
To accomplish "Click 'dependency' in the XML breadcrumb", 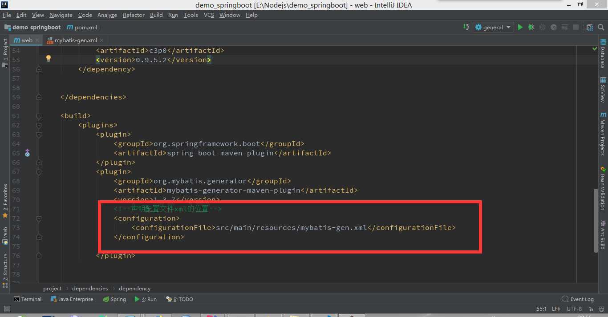I will point(134,288).
